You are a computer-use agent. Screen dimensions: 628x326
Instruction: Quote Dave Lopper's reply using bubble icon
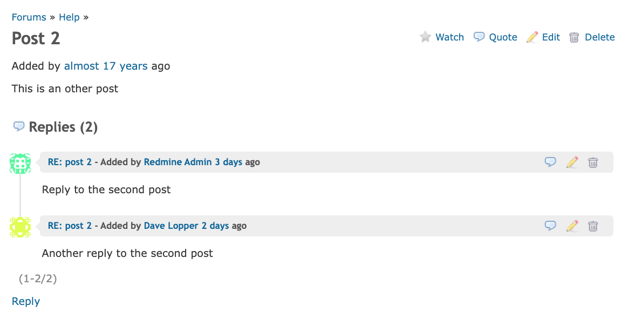coord(551,226)
